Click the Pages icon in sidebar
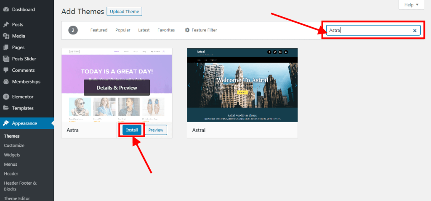Image resolution: width=431 pixels, height=201 pixels. pos(6,47)
